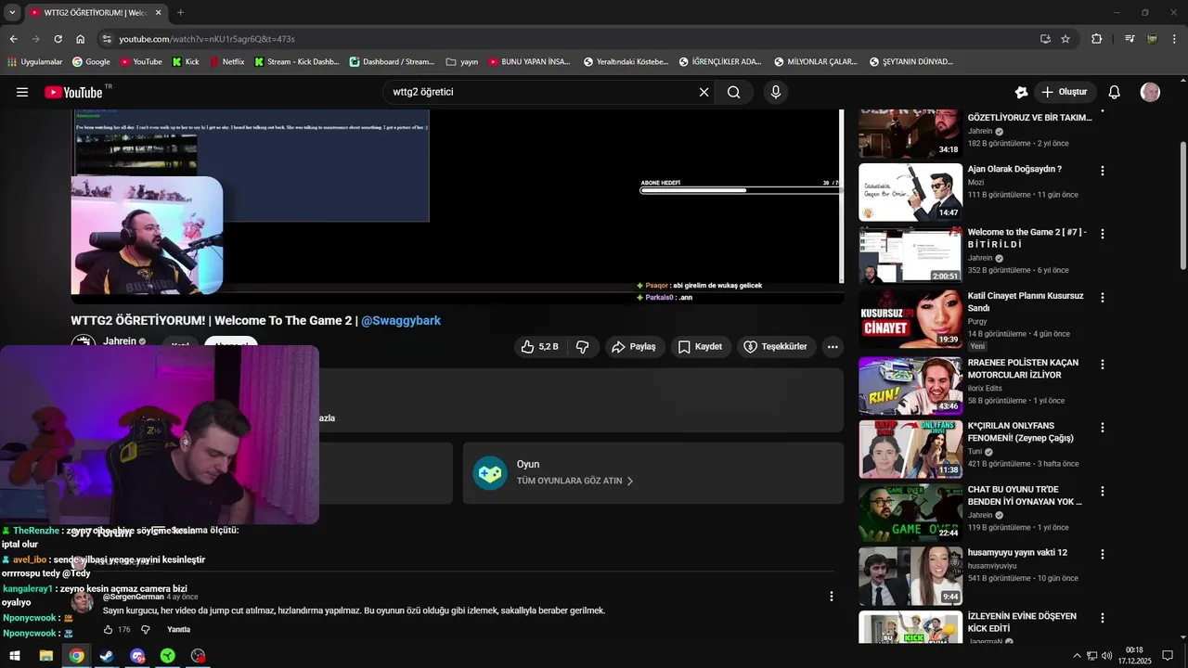The width and height of the screenshot is (1188, 668).
Task: Like SergenGerman's comment
Action: [109, 629]
